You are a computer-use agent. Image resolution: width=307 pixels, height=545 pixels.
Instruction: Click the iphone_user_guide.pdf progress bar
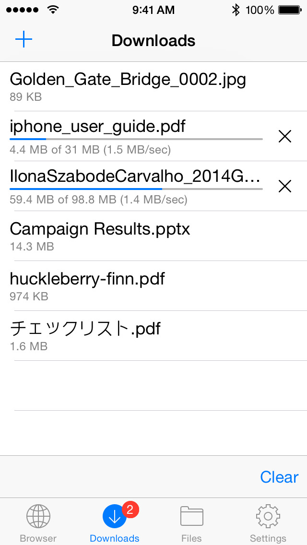(136, 139)
